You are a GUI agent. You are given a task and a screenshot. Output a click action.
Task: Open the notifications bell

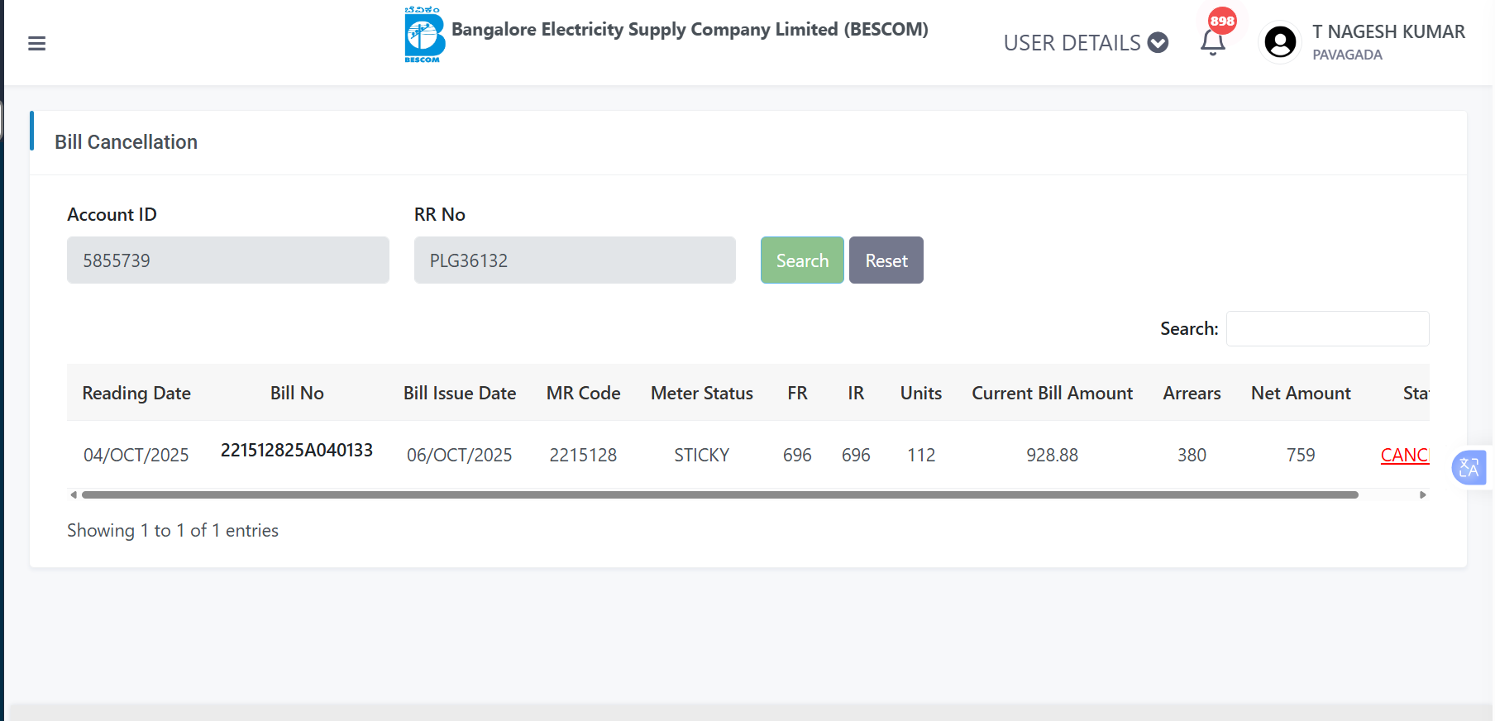[1212, 42]
